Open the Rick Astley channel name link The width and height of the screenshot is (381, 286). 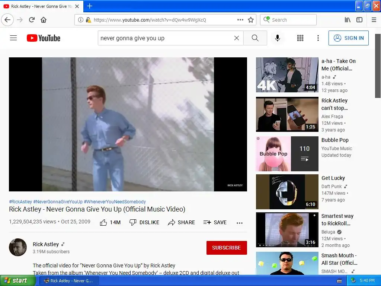point(46,244)
